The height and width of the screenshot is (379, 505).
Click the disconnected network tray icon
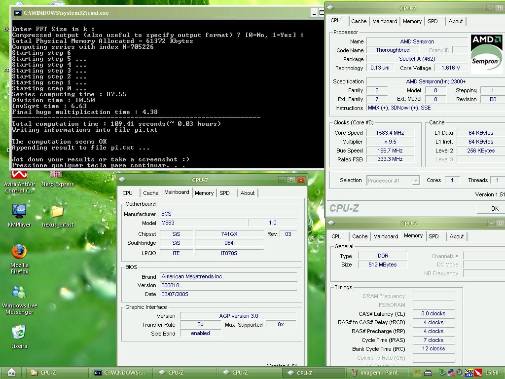451,373
